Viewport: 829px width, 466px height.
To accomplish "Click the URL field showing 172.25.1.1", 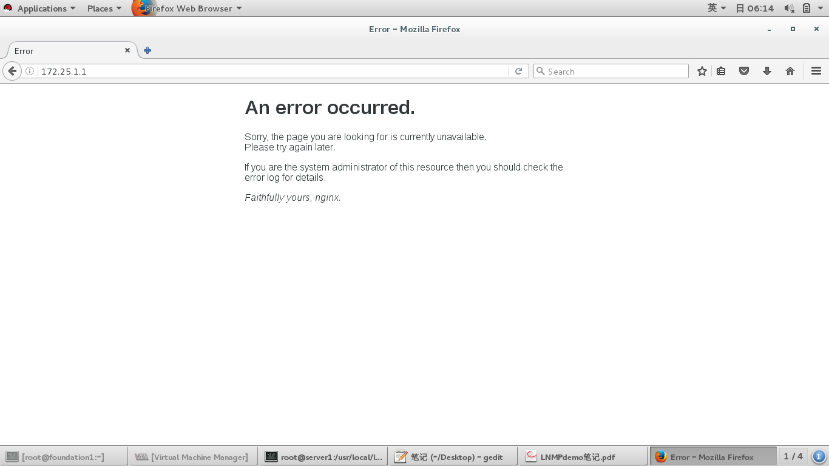I will (274, 71).
